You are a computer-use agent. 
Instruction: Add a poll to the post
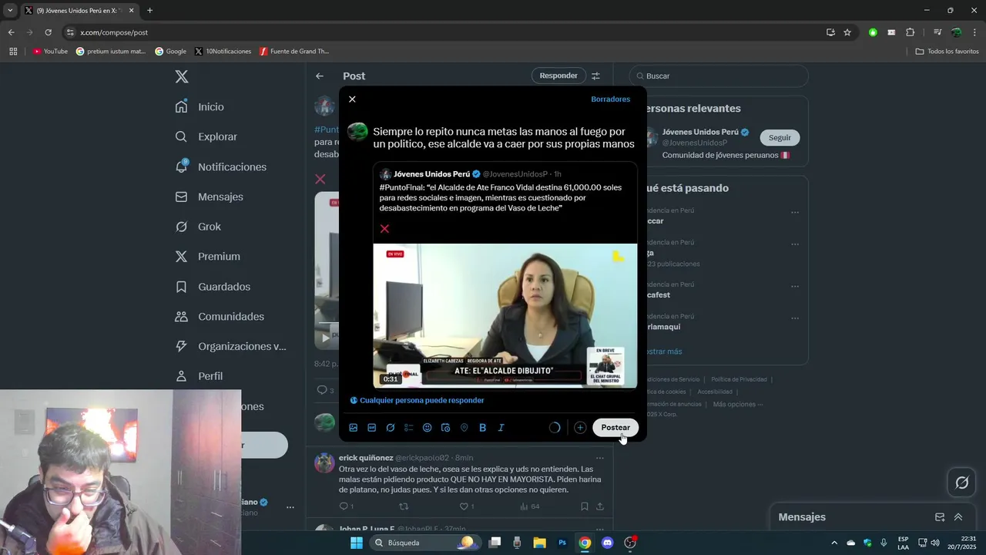(409, 428)
